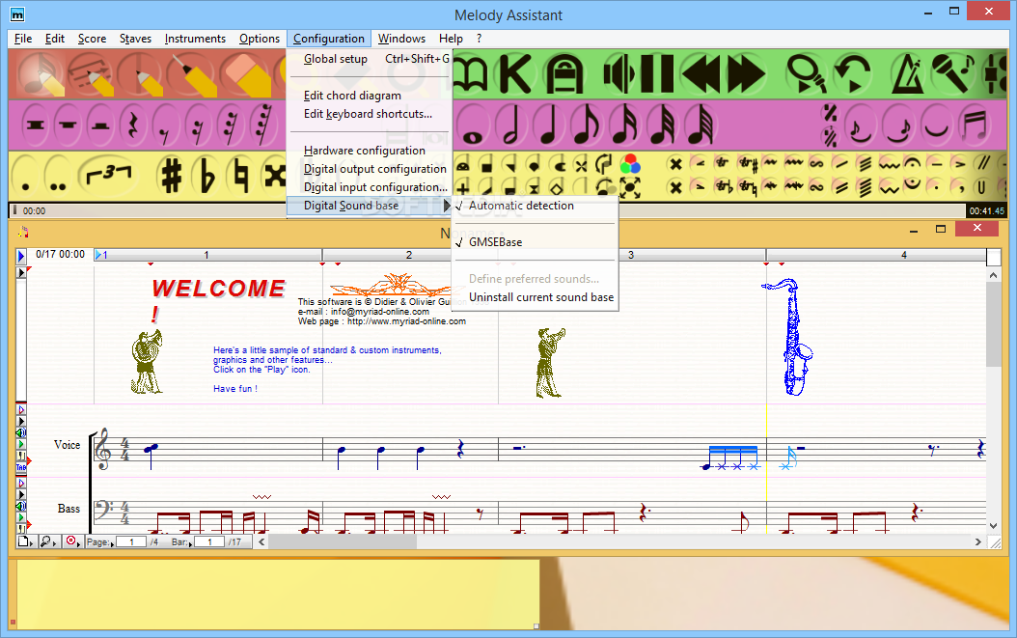Click the rewind double-arrow button
This screenshot has height=638, width=1017.
pyautogui.click(x=700, y=74)
